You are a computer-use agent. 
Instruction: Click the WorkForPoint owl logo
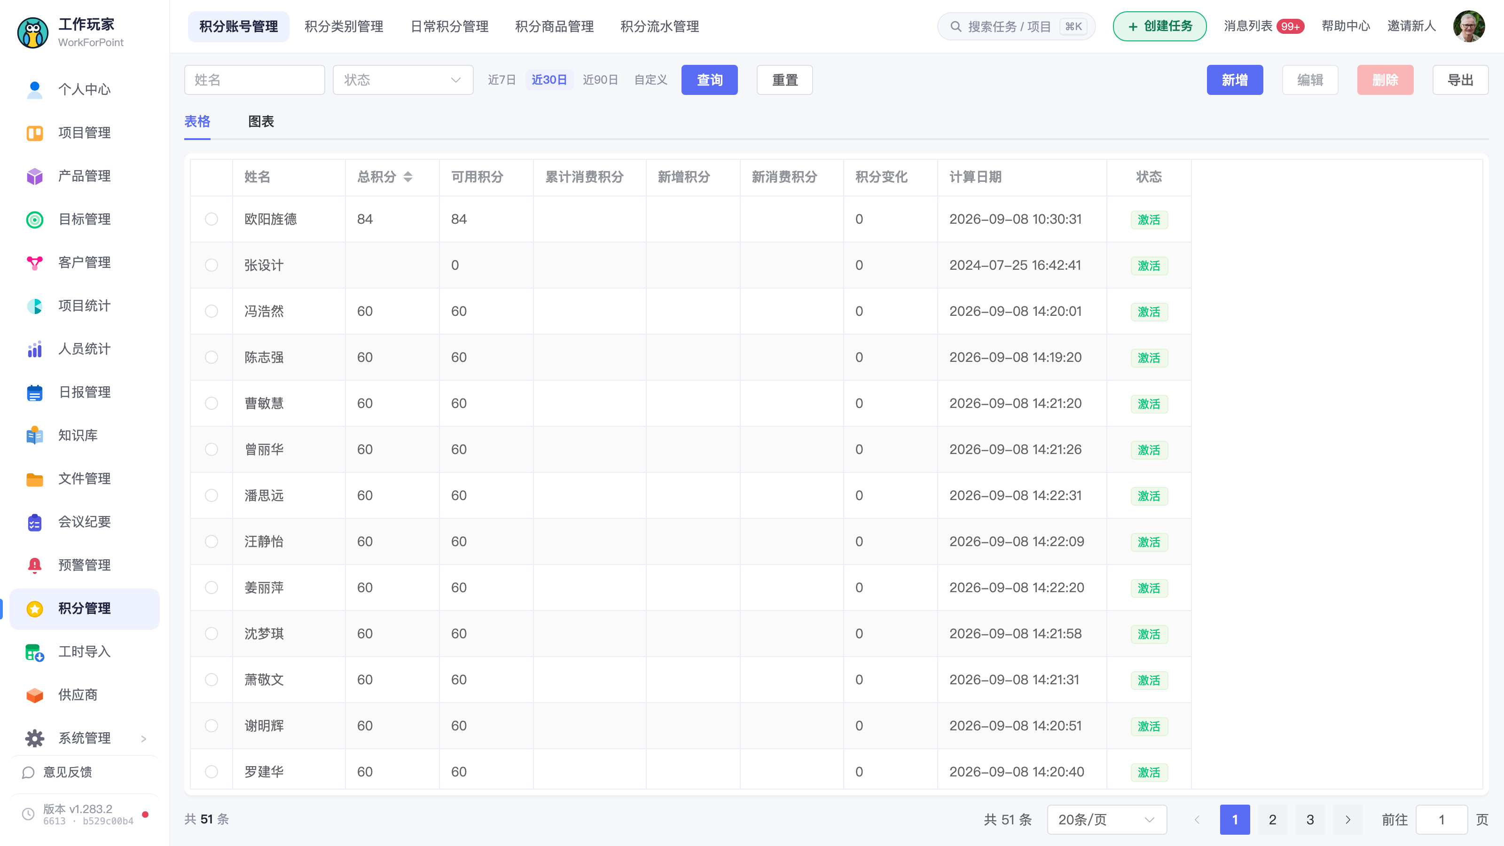pyautogui.click(x=33, y=33)
